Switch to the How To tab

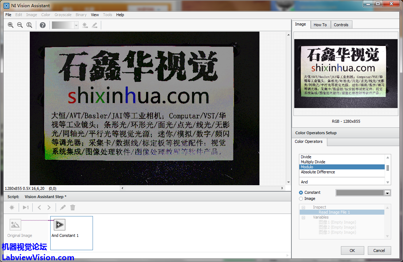[x=320, y=25]
